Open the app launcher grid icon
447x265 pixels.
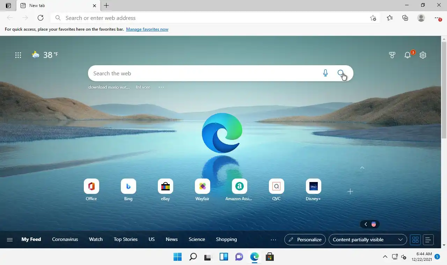18,55
